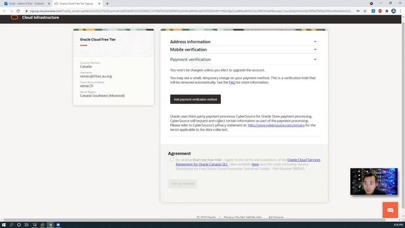
Task: Click the Payment verification heading
Action: [190, 60]
